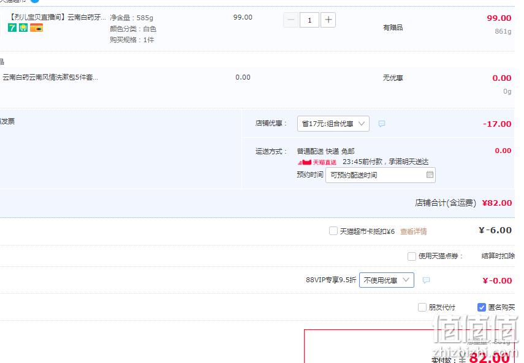This screenshot has width=524, height=363.
Task: Open the 可预约配送时间 delivery time field
Action: pos(381,175)
